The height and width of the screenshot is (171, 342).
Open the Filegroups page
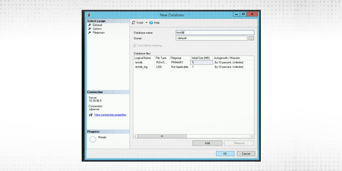pos(99,32)
